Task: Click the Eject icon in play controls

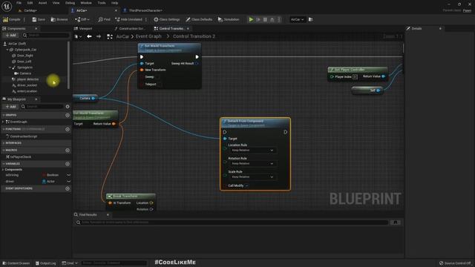Action: [272, 19]
